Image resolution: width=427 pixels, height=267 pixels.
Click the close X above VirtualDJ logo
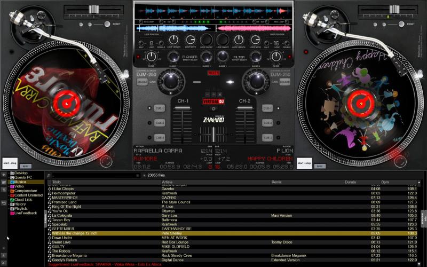click(x=219, y=95)
